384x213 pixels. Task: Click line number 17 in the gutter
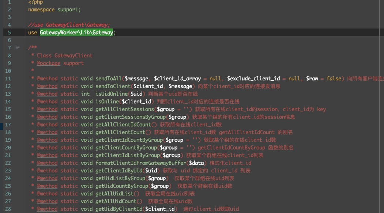pos(8,125)
